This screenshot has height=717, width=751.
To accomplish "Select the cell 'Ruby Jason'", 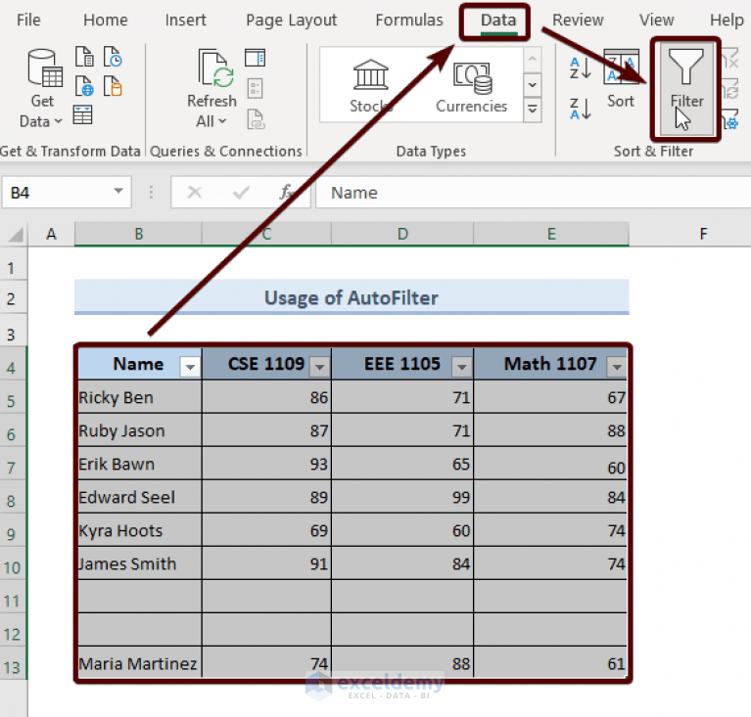I will (x=139, y=430).
